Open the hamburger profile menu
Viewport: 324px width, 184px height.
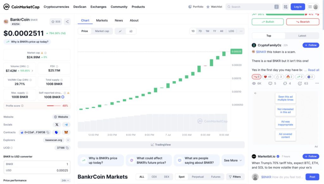coord(313,7)
